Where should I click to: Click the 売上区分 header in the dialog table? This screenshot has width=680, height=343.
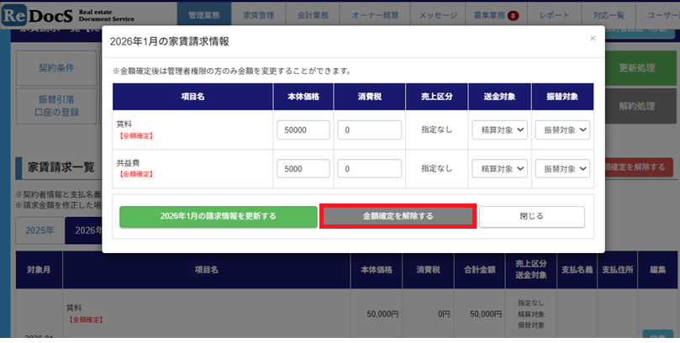click(x=437, y=97)
